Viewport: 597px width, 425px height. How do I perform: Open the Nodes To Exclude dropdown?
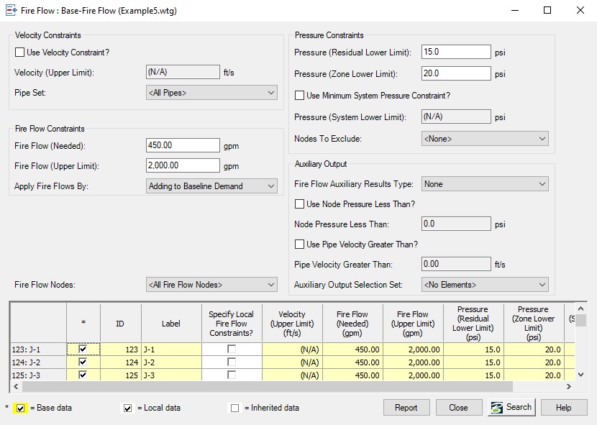[x=543, y=138]
